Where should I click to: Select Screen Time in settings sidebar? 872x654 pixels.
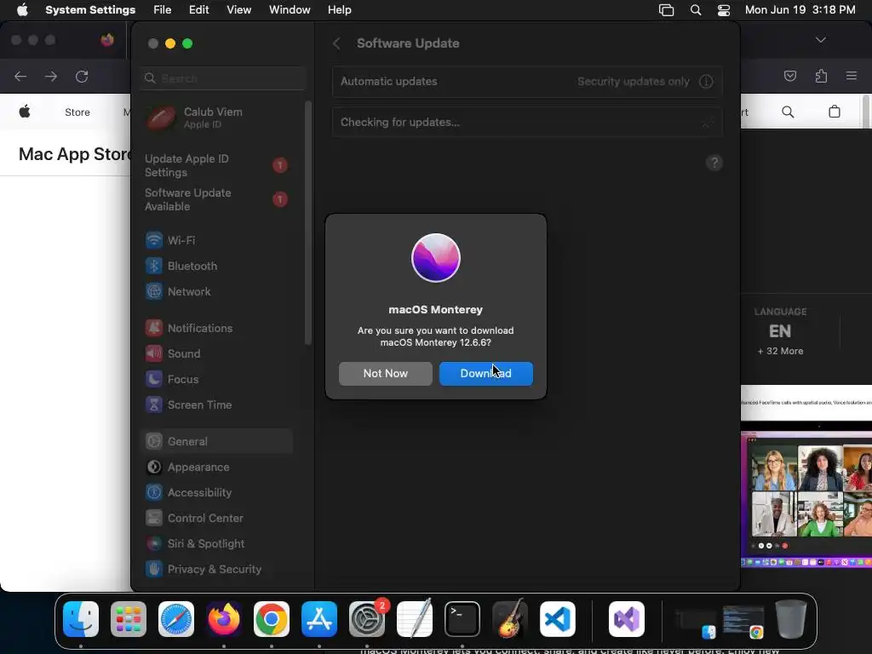tap(217, 404)
